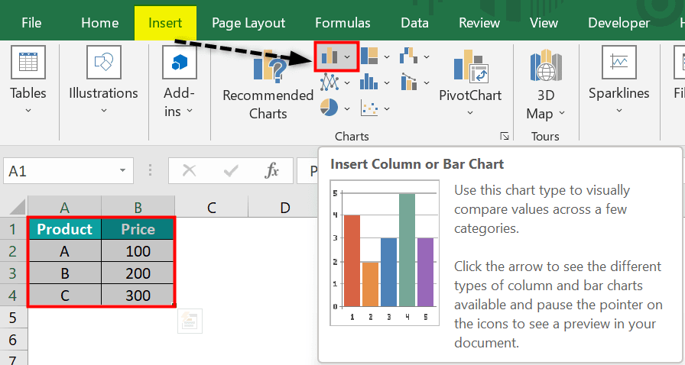Switch to the Home tab
Viewport: 685px width, 365px height.
pyautogui.click(x=100, y=23)
